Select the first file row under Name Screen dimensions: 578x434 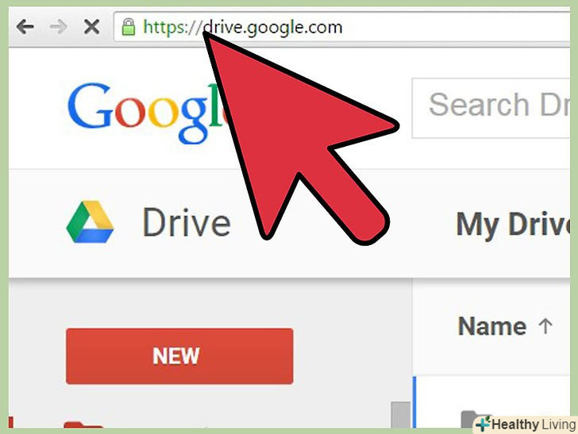pos(493,402)
